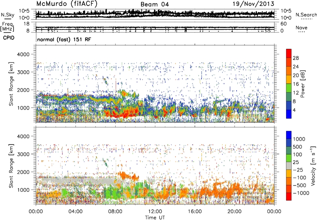This screenshot has height=220, width=317.
Task: Click the '16:00' time tick label
Action: click(195, 212)
